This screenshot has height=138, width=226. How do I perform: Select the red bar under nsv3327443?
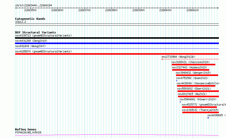pyautogui.click(x=190, y=70)
